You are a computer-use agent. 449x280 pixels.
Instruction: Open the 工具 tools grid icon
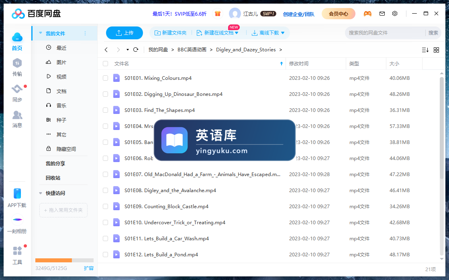(x=17, y=251)
